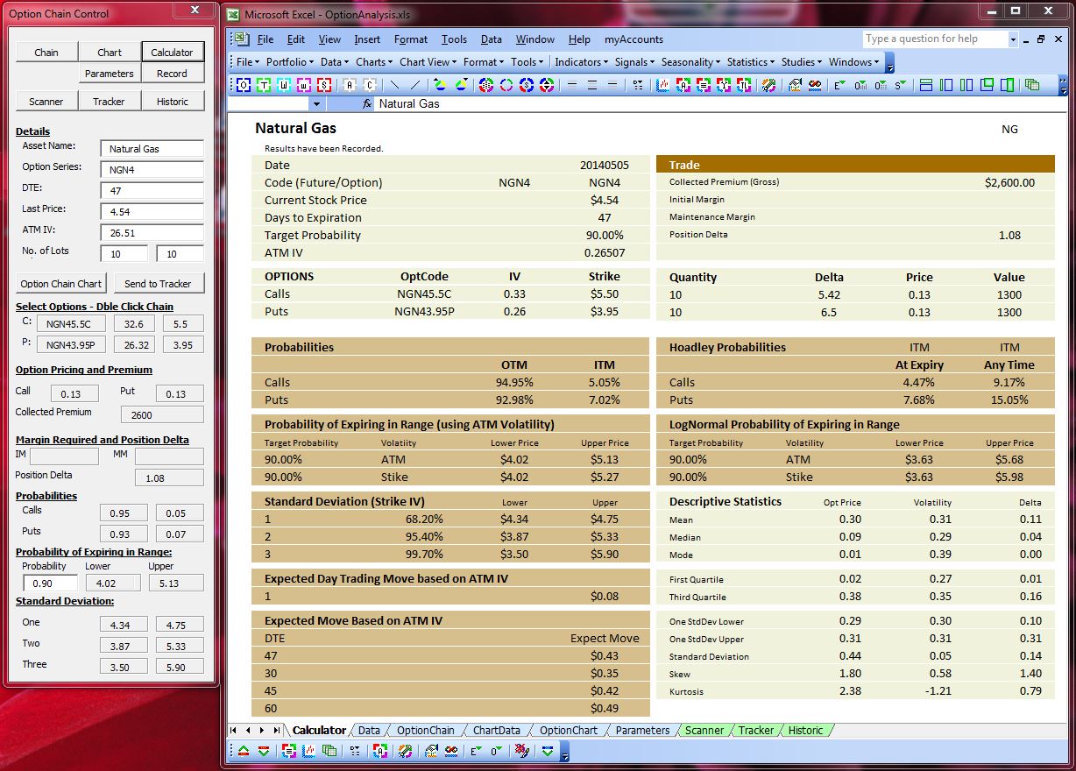Click the green double down-chevron icon in the bottom toolbar
Screen dimensions: 1076x771
tap(548, 751)
